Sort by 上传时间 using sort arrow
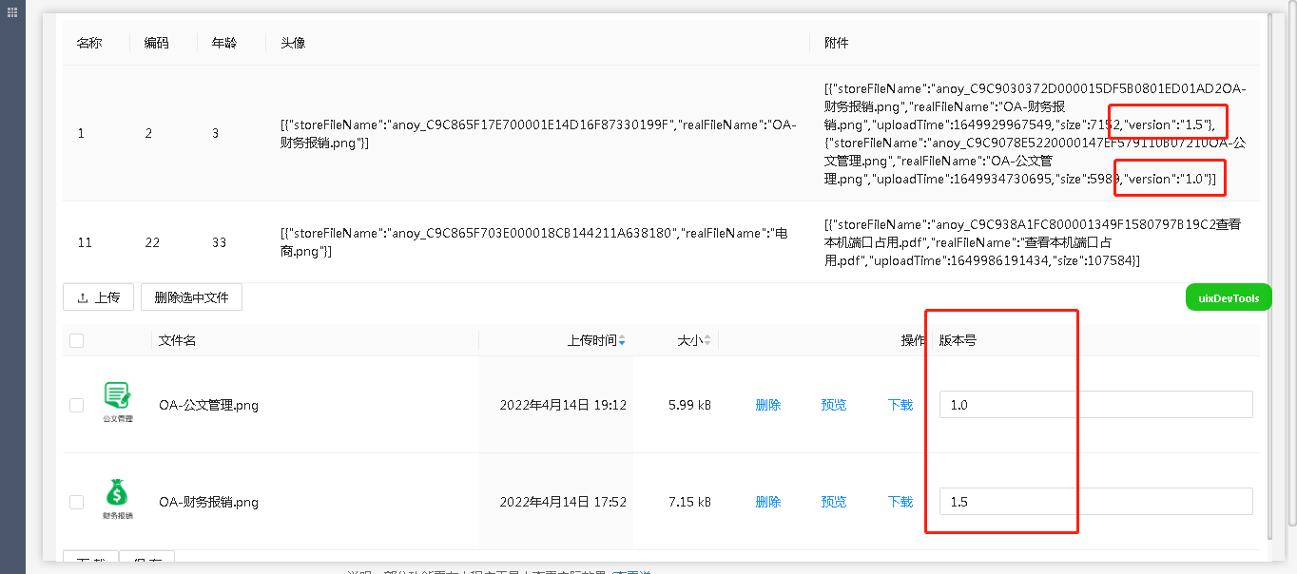1297x574 pixels. point(622,340)
